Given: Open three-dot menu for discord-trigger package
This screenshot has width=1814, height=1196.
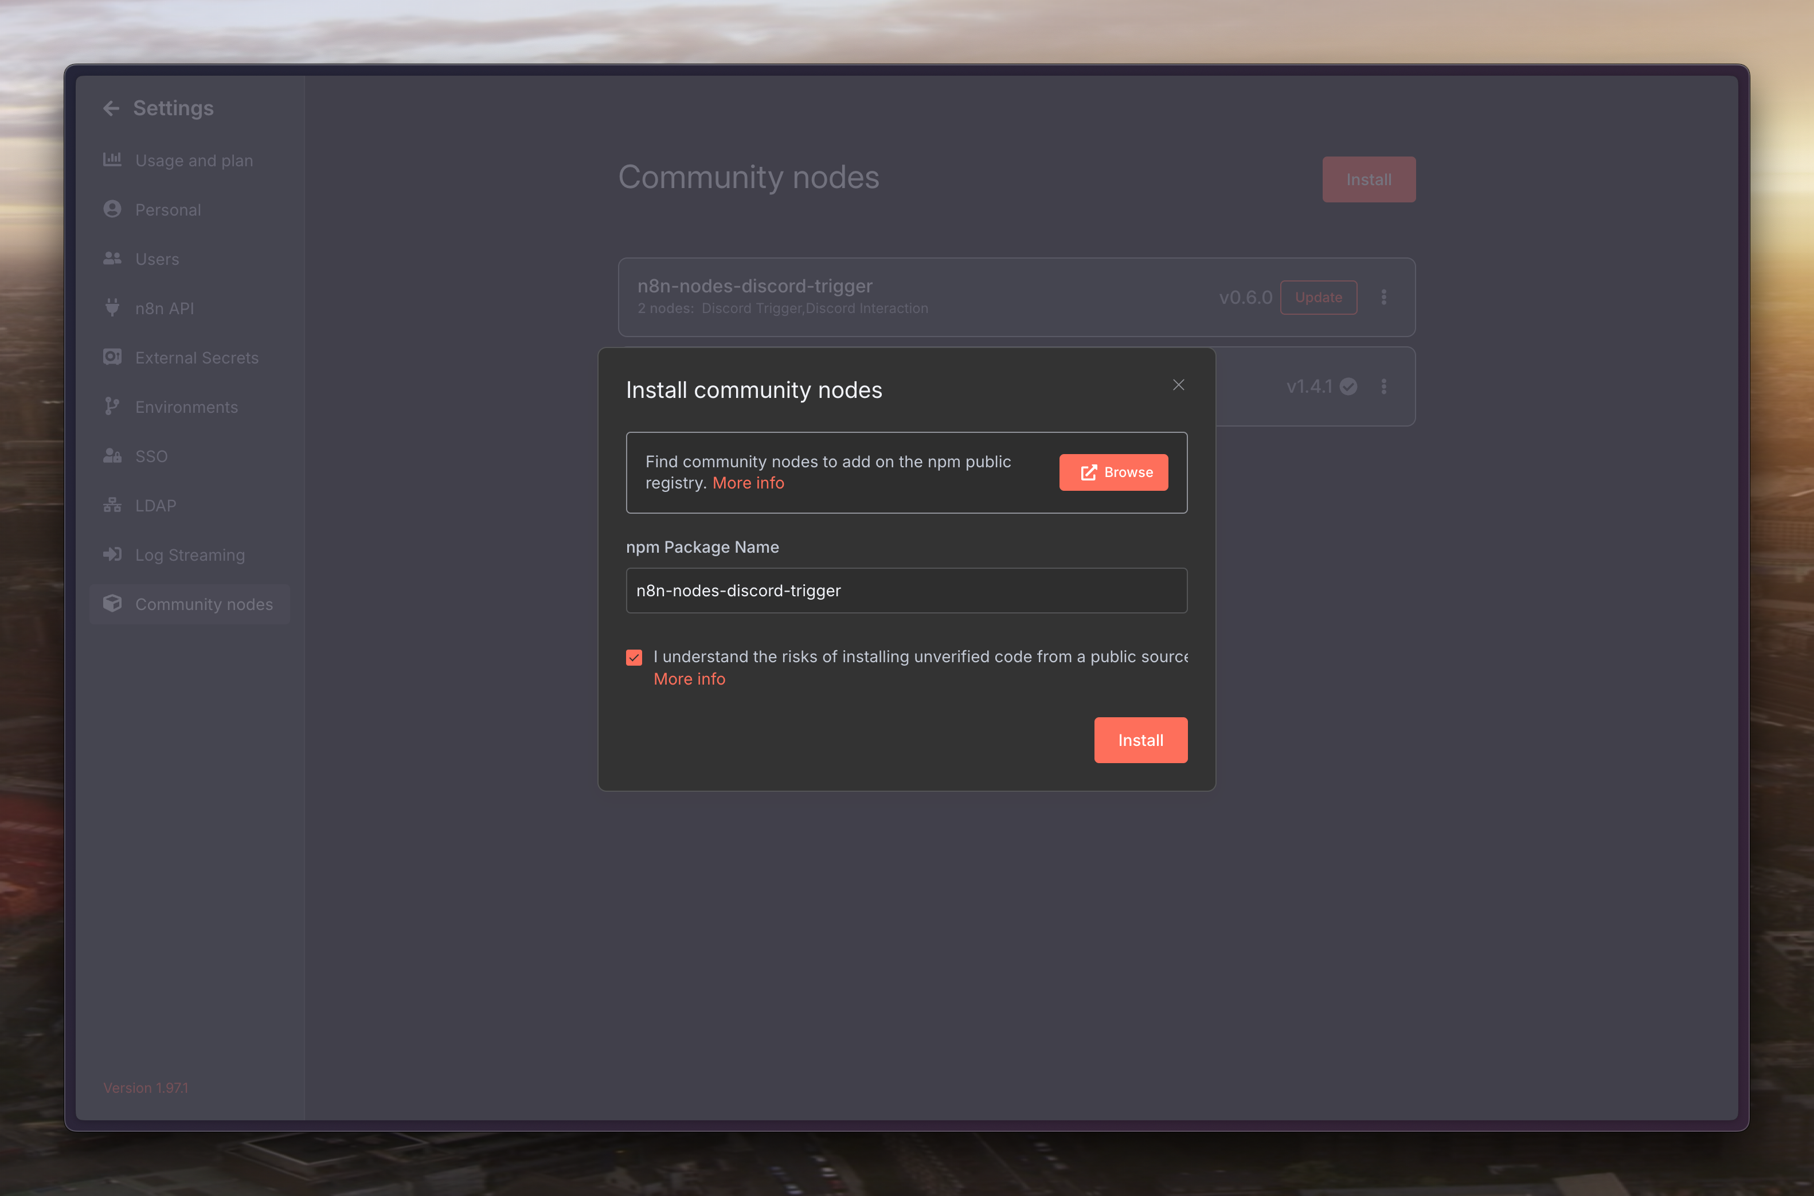Looking at the screenshot, I should point(1384,297).
